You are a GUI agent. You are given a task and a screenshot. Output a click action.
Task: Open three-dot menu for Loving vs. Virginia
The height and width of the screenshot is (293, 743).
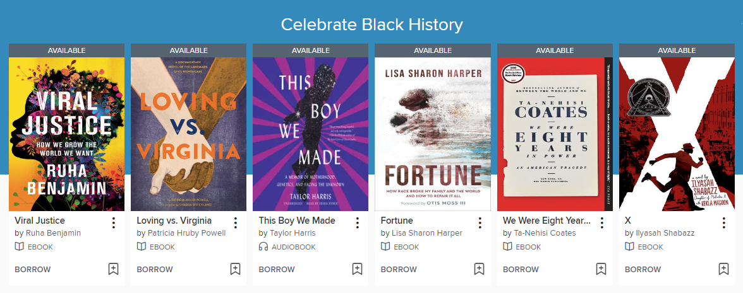pyautogui.click(x=235, y=222)
